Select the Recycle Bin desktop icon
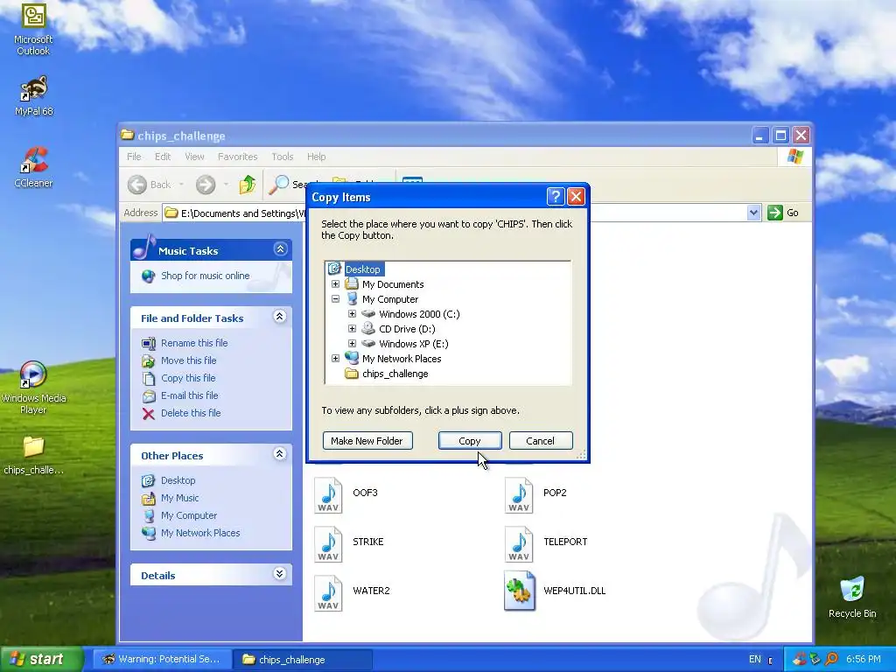 [852, 597]
